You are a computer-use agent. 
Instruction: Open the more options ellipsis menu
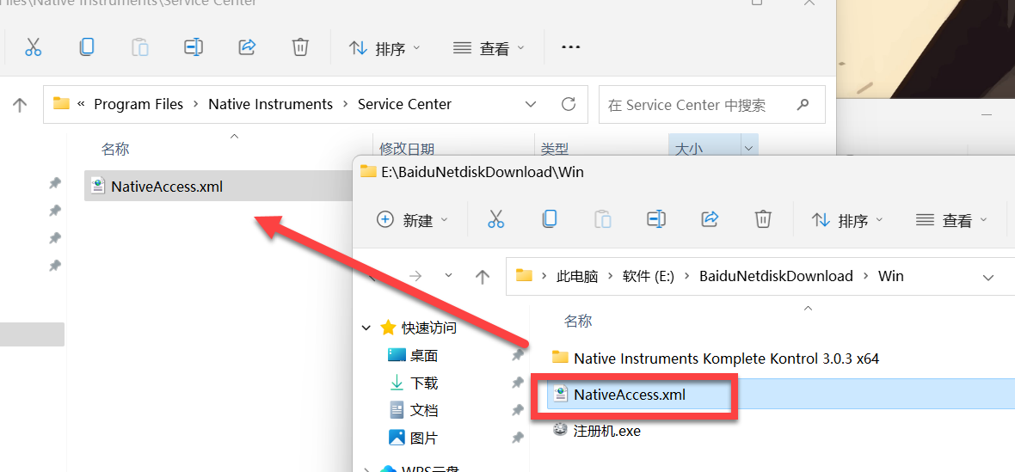coord(570,47)
